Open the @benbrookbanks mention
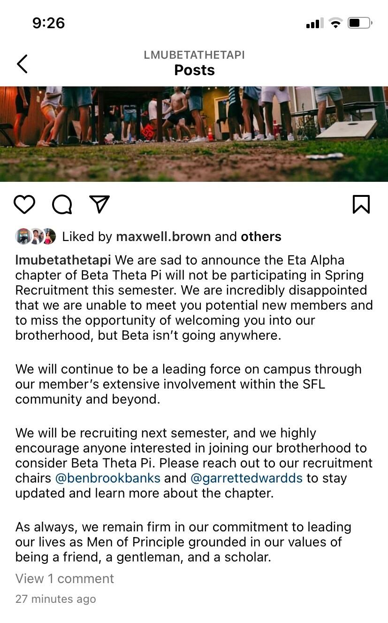The height and width of the screenshot is (623, 388). [x=108, y=478]
